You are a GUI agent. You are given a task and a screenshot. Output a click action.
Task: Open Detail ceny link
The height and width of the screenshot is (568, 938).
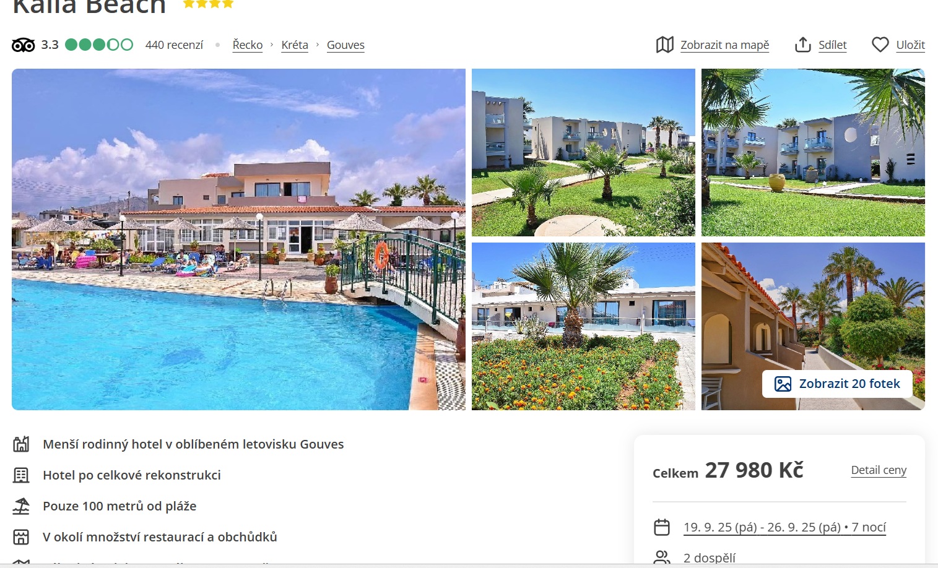[879, 470]
